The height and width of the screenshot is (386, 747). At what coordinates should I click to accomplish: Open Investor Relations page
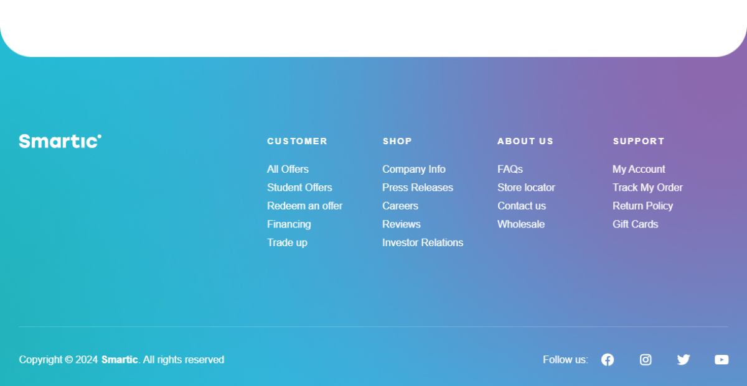(x=422, y=242)
